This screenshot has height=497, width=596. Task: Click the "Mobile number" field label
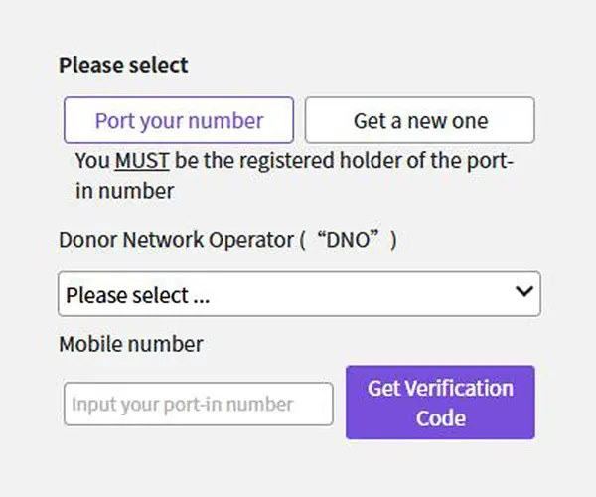[x=131, y=344]
